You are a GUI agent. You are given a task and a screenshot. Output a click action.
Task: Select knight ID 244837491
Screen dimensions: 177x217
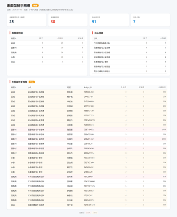[x=89, y=97]
